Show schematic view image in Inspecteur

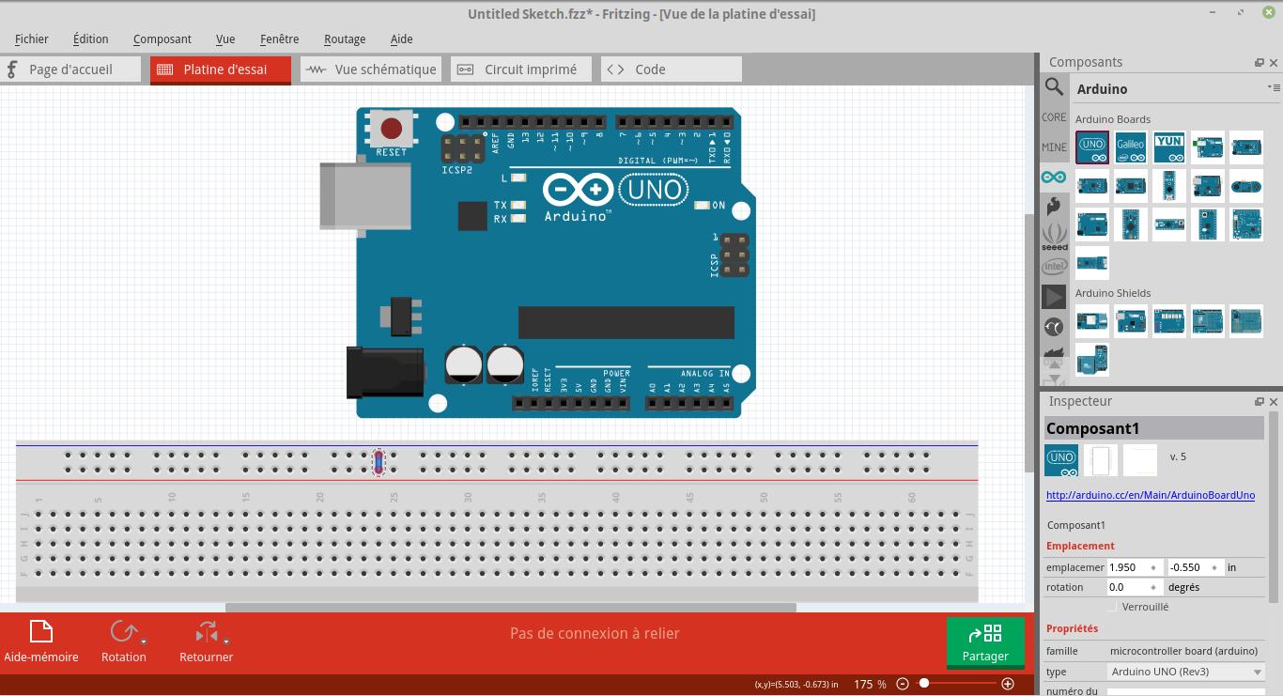[x=1101, y=460]
